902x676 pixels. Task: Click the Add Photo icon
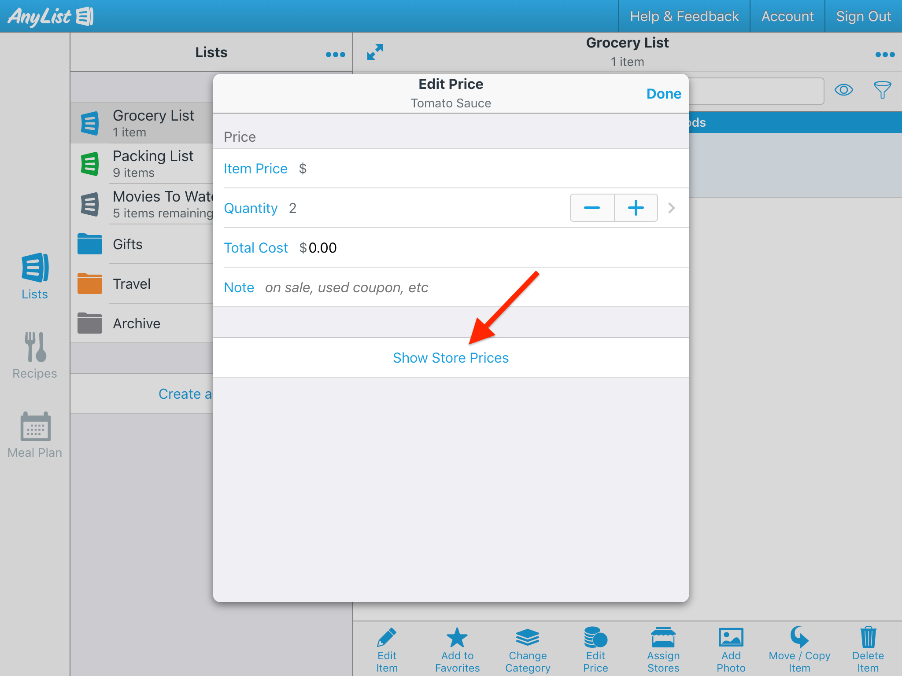point(731,638)
